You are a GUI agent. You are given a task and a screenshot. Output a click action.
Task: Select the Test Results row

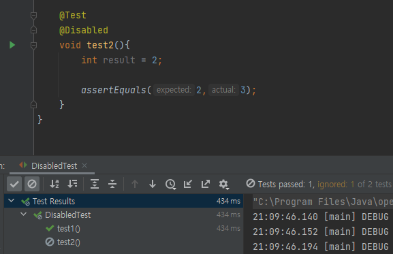pyautogui.click(x=123, y=201)
